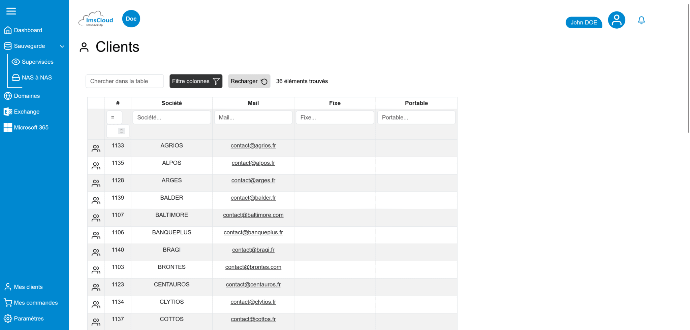Open Mes commandes from the sidebar
The height and width of the screenshot is (330, 690).
[36, 302]
